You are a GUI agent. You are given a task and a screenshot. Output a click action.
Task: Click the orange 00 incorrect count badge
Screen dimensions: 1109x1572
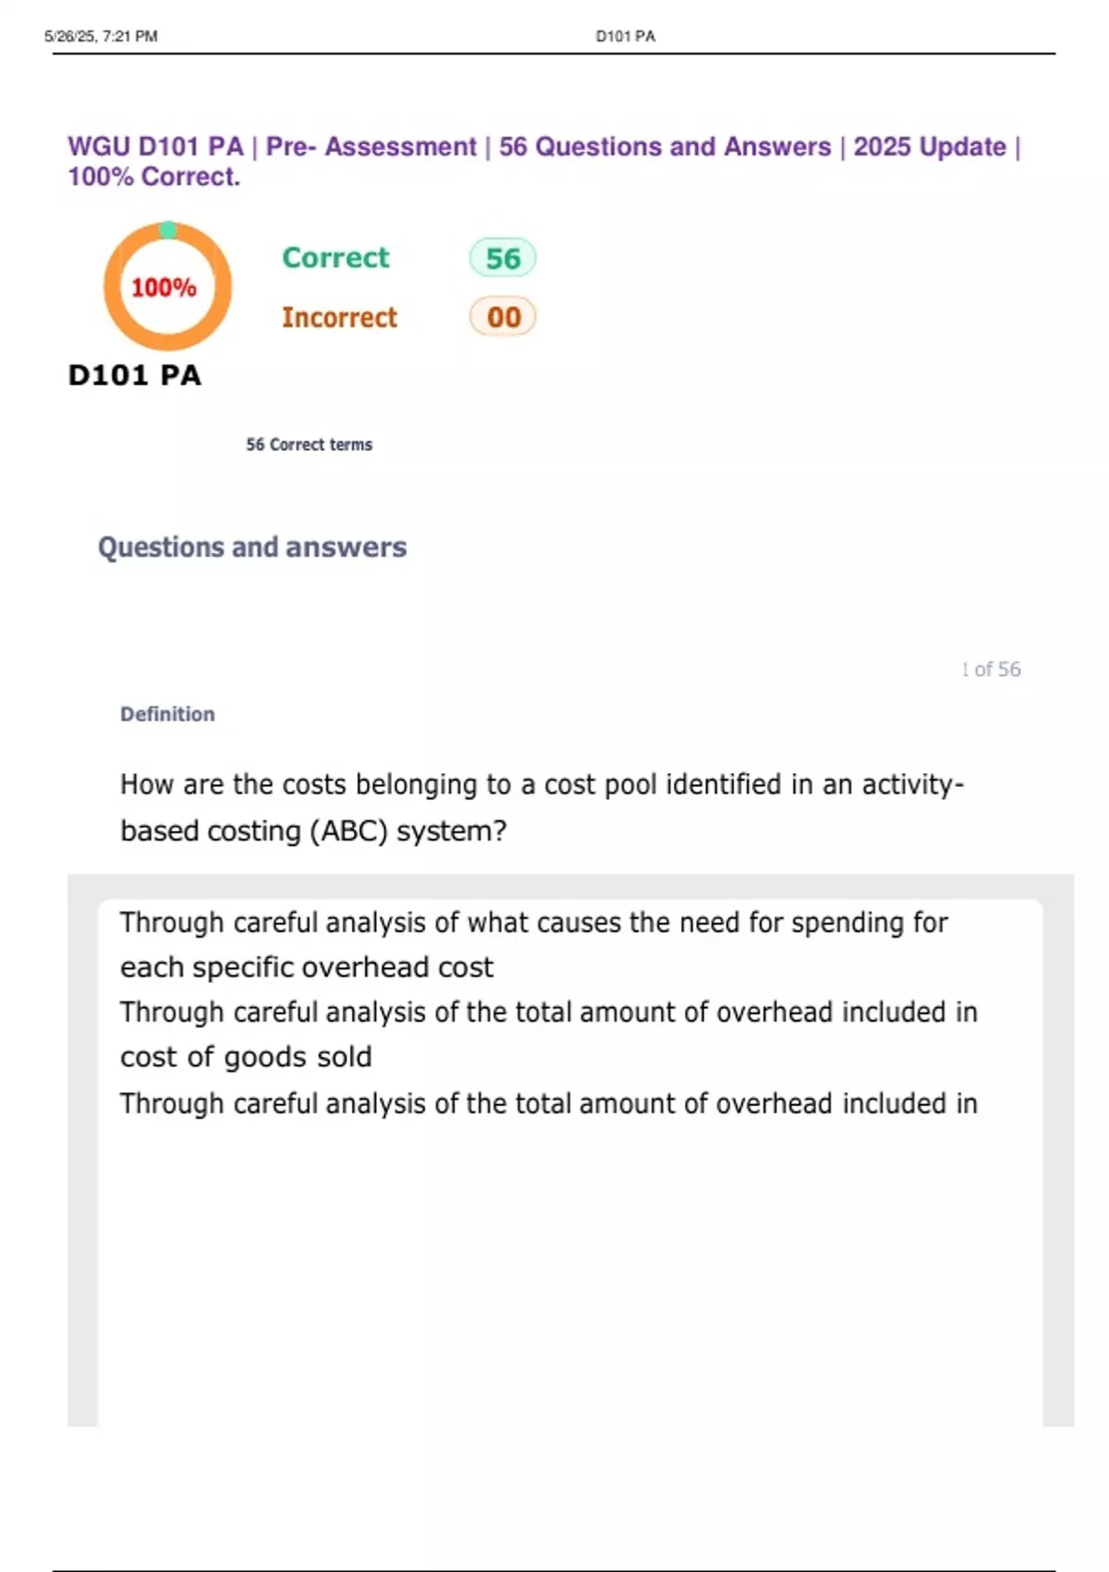tap(503, 317)
